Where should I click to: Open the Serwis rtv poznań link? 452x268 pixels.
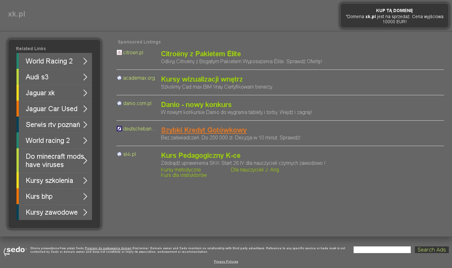click(x=54, y=125)
